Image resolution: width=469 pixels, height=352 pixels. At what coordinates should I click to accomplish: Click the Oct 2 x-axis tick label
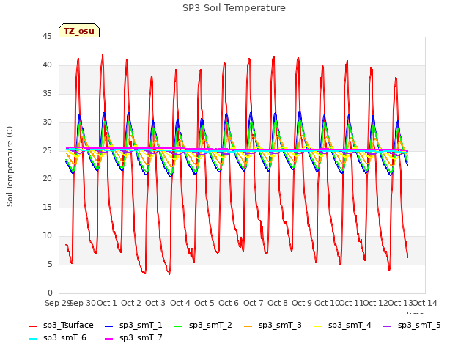pos(131,303)
